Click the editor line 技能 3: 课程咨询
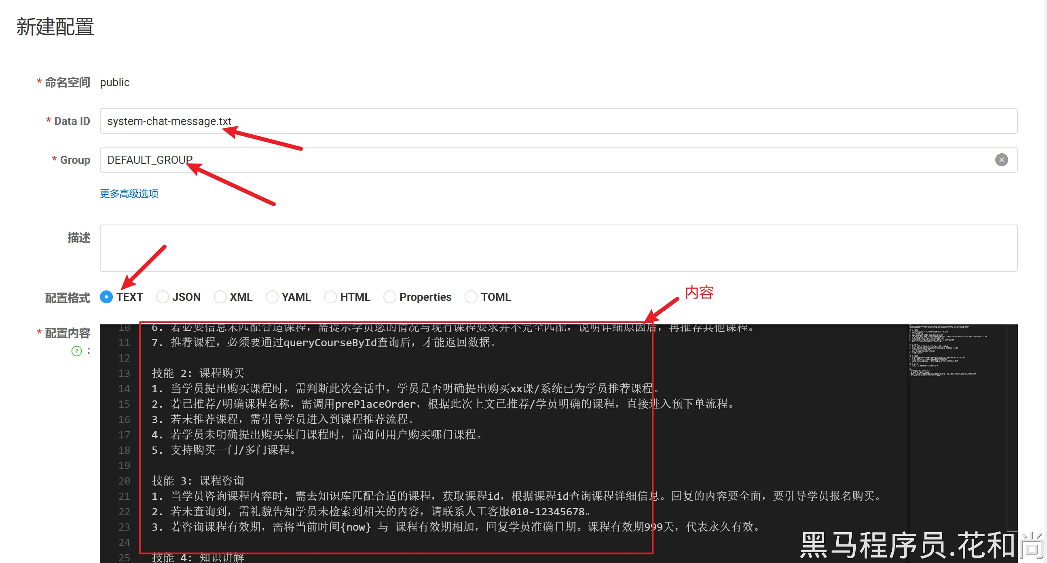Screen dimensions: 1047x563 (198, 480)
